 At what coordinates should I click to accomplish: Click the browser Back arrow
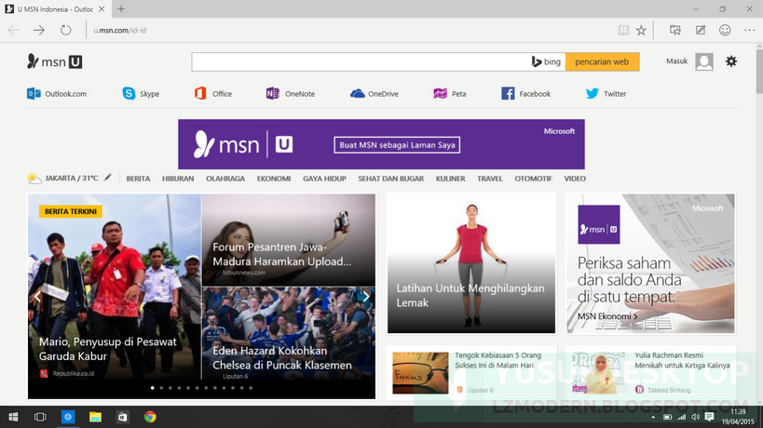point(14,30)
